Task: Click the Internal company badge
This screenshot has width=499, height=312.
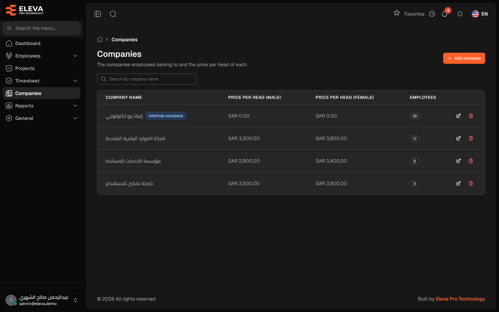Action: pyautogui.click(x=166, y=116)
